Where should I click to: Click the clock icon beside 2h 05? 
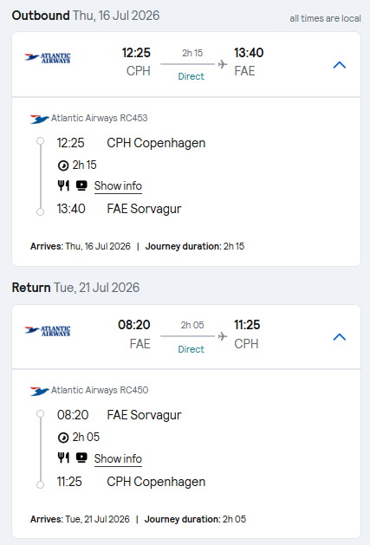[x=63, y=438]
